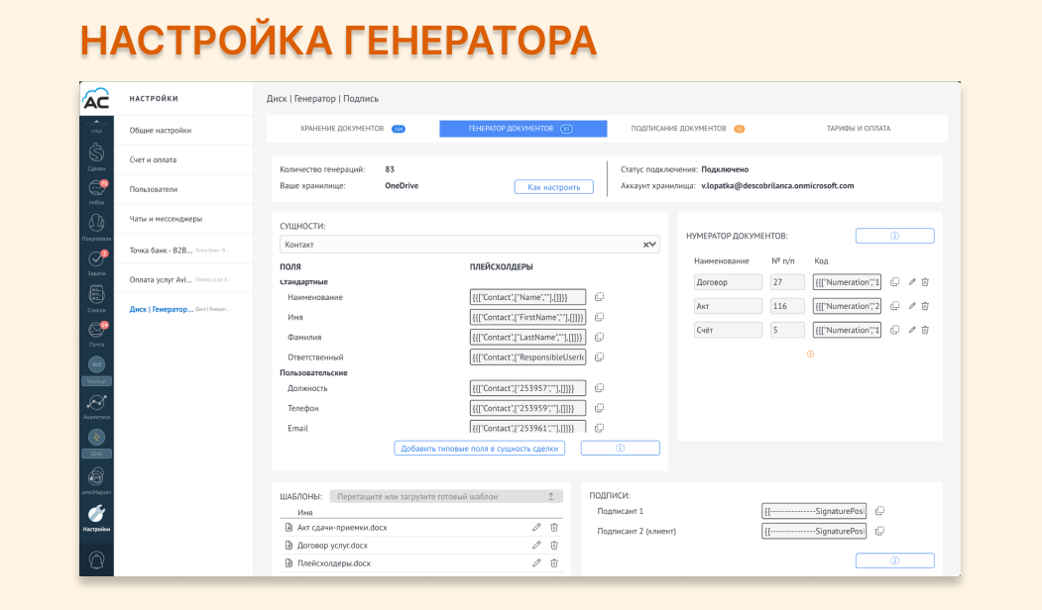Screen dimensions: 1042x610
Task: Switch to Подписание документов tab
Action: (688, 129)
